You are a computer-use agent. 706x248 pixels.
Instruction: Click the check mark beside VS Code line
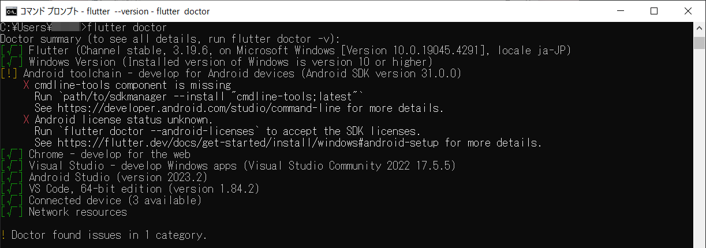(12, 189)
